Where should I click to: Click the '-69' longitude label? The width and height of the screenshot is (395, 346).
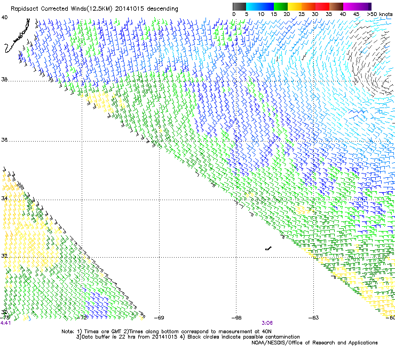[x=159, y=318]
